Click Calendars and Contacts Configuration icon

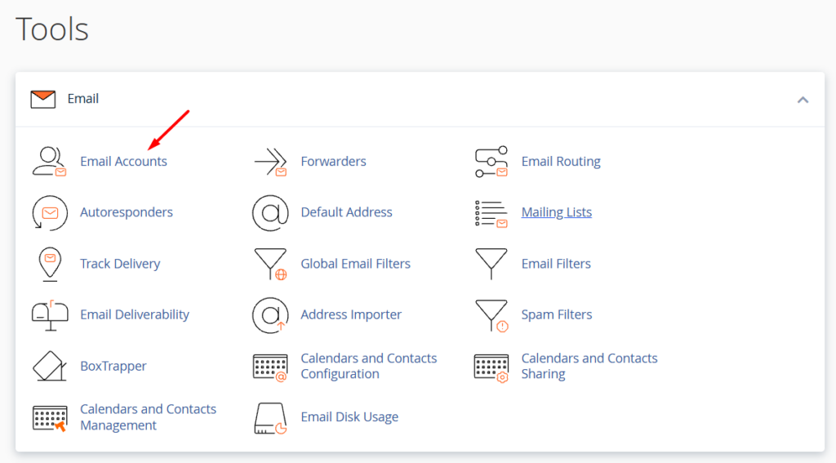(270, 367)
